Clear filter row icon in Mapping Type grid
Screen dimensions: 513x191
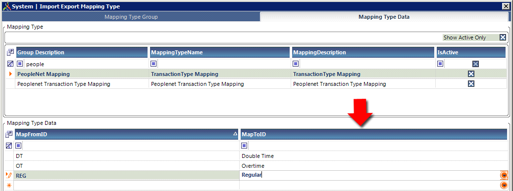(x=10, y=64)
